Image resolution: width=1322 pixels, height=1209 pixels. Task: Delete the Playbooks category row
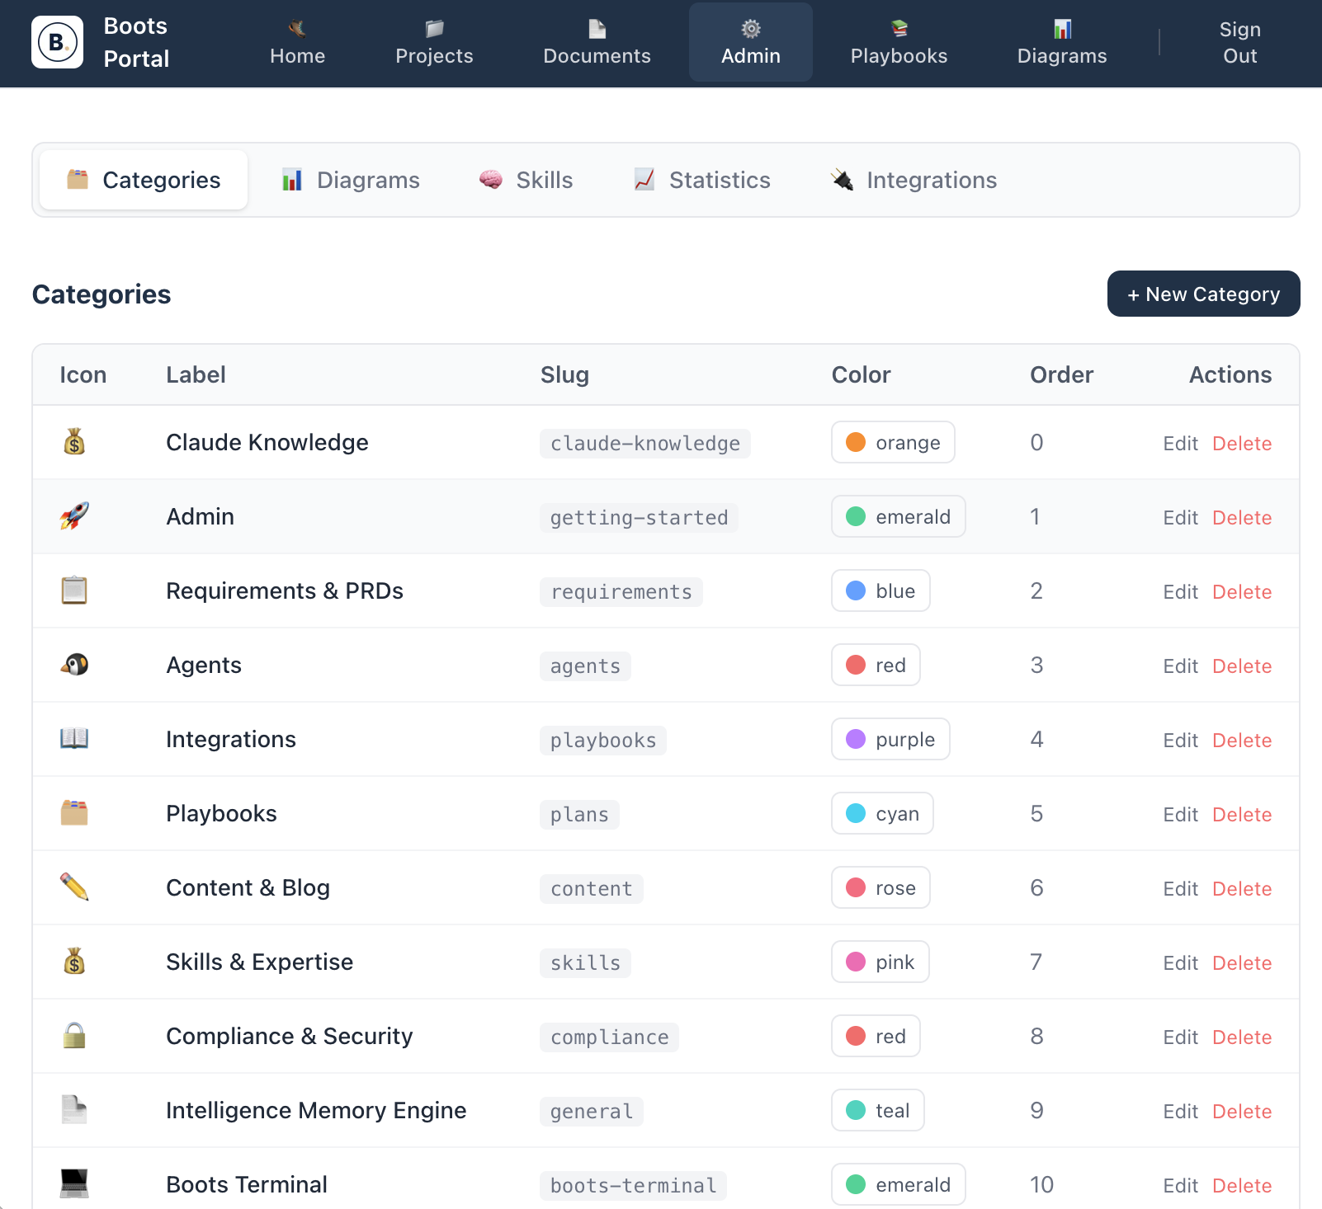[1242, 815]
